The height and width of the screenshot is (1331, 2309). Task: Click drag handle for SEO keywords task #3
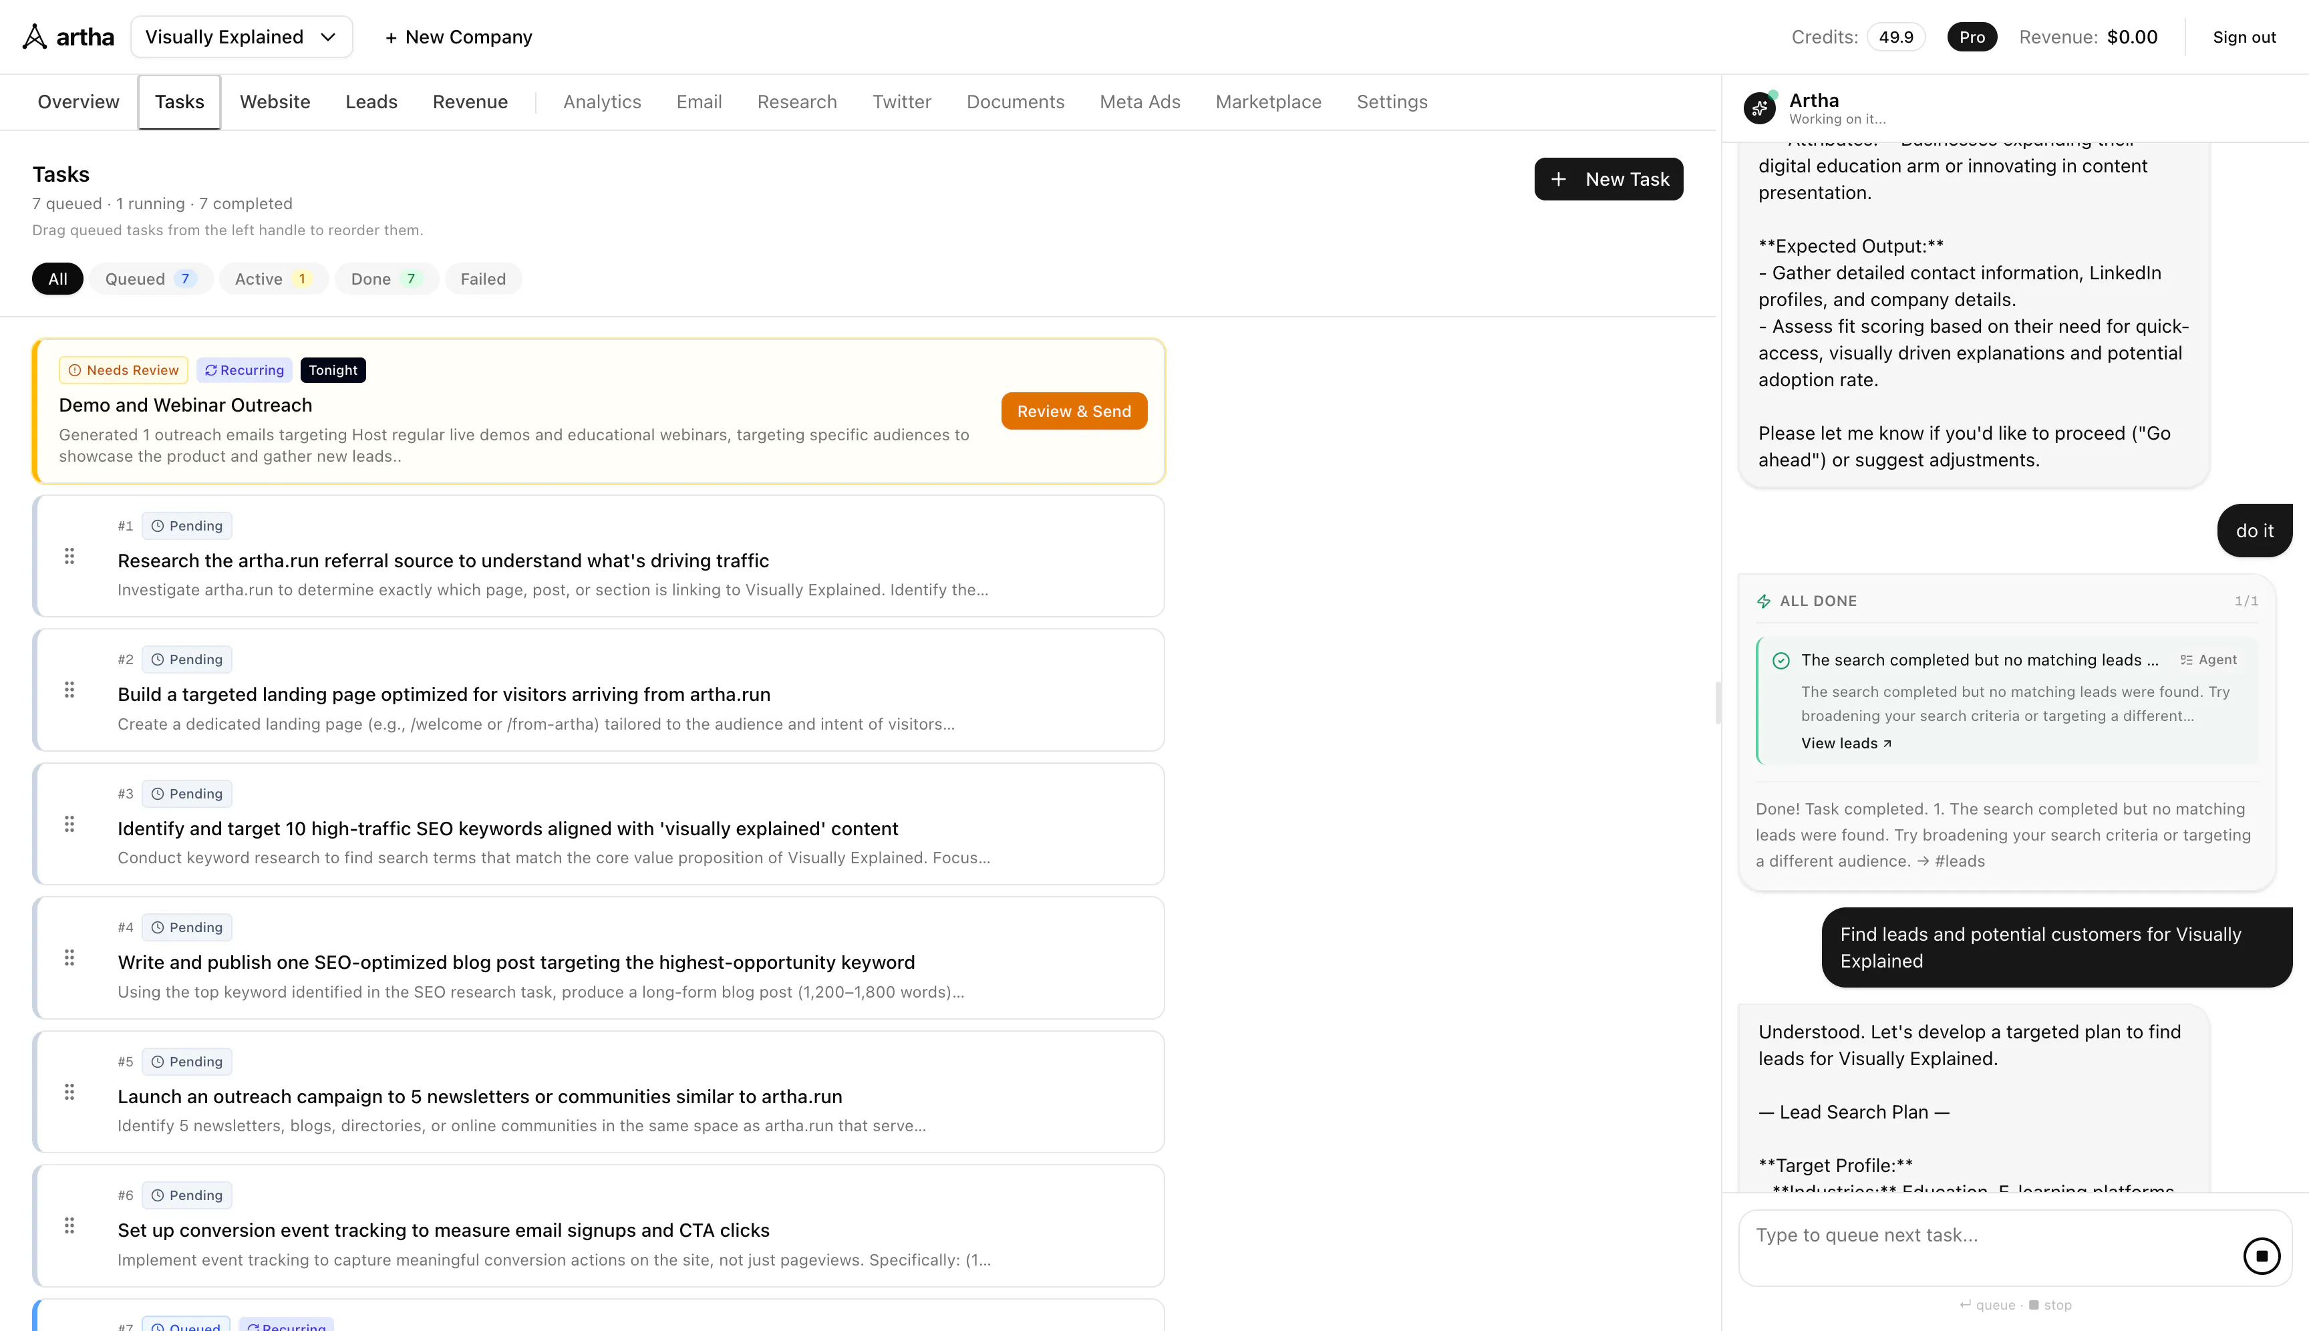pos(69,824)
